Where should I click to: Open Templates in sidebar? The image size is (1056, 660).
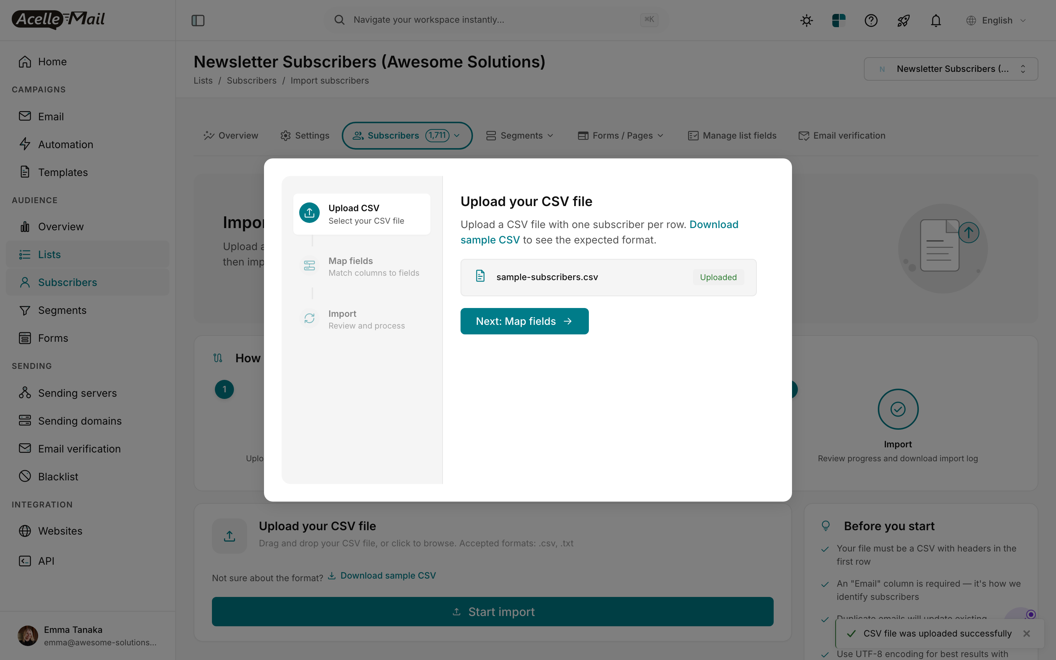click(x=87, y=172)
